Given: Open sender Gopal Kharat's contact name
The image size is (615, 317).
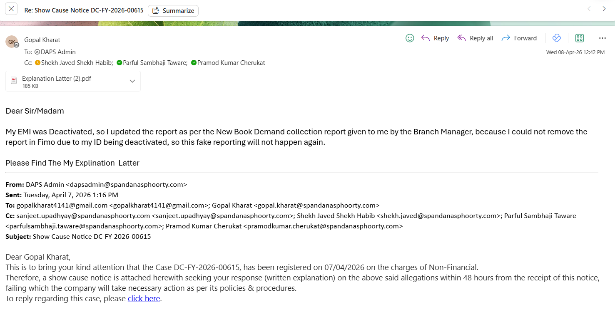Looking at the screenshot, I should [x=42, y=40].
